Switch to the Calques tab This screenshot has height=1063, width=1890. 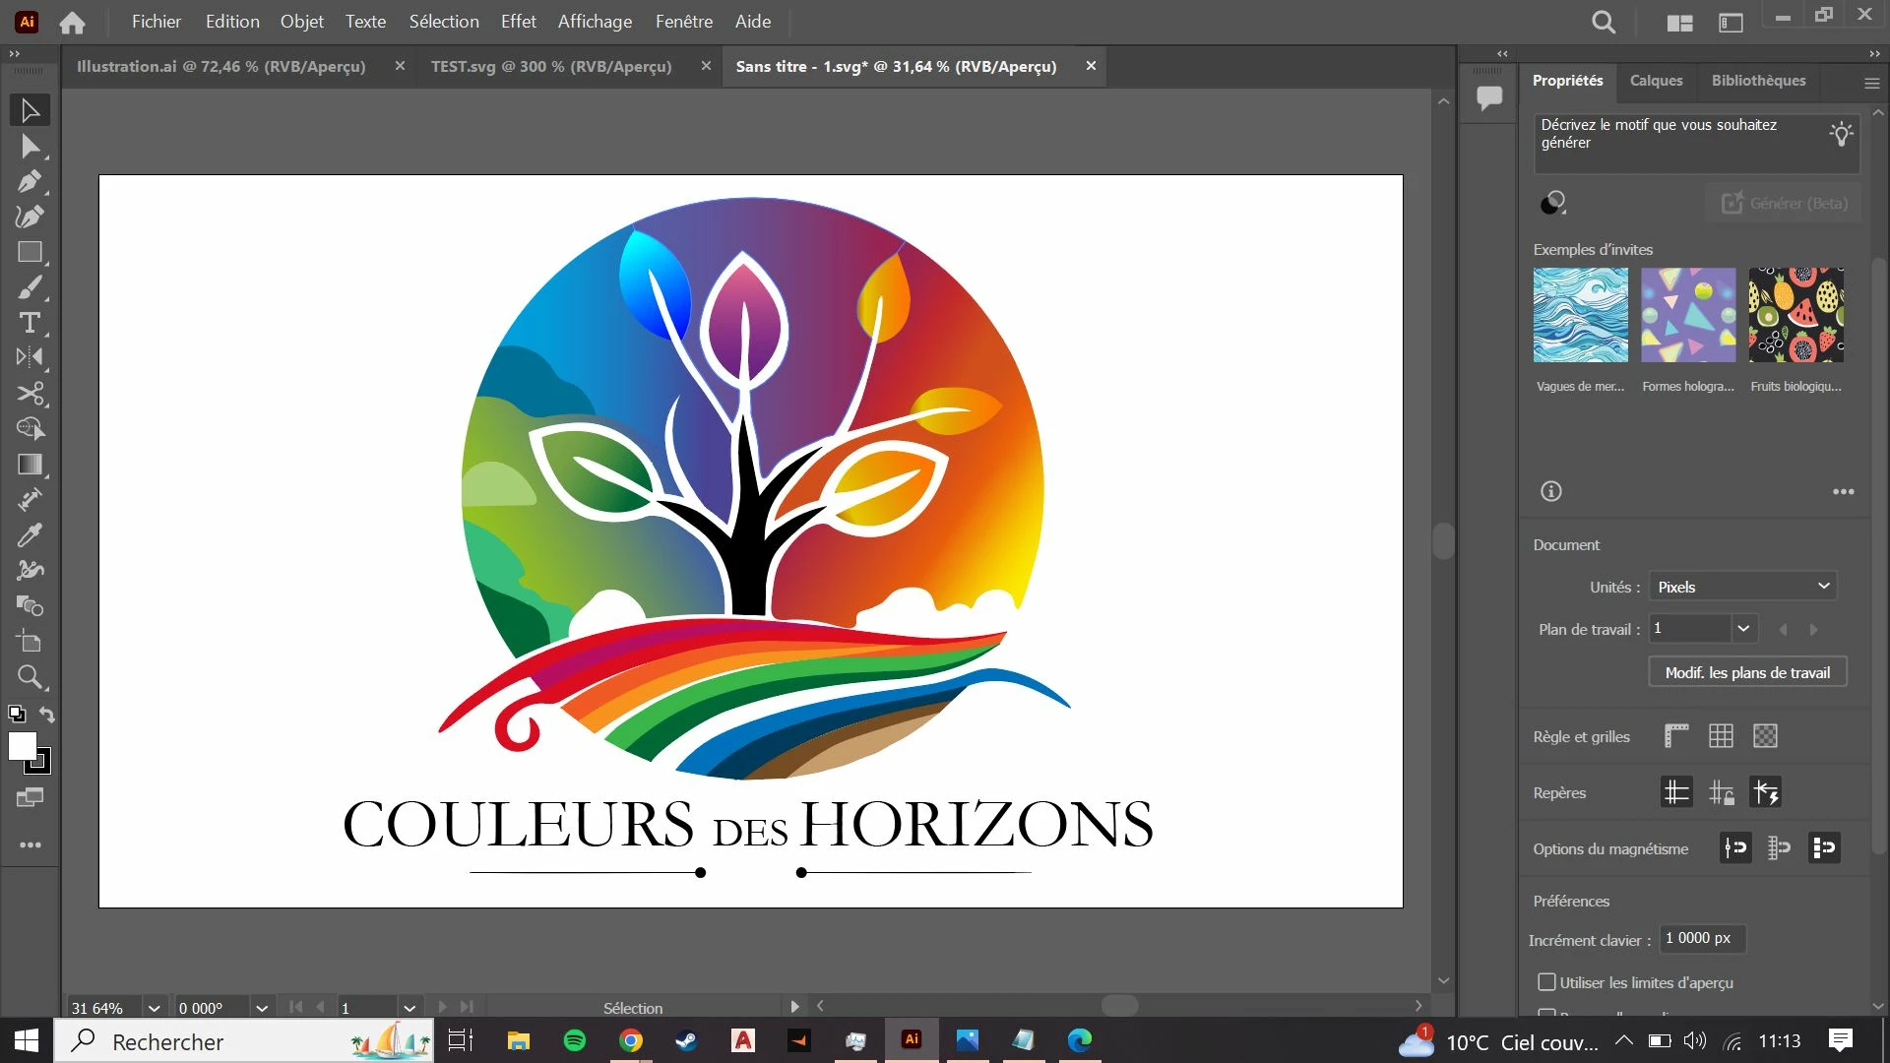(1656, 81)
